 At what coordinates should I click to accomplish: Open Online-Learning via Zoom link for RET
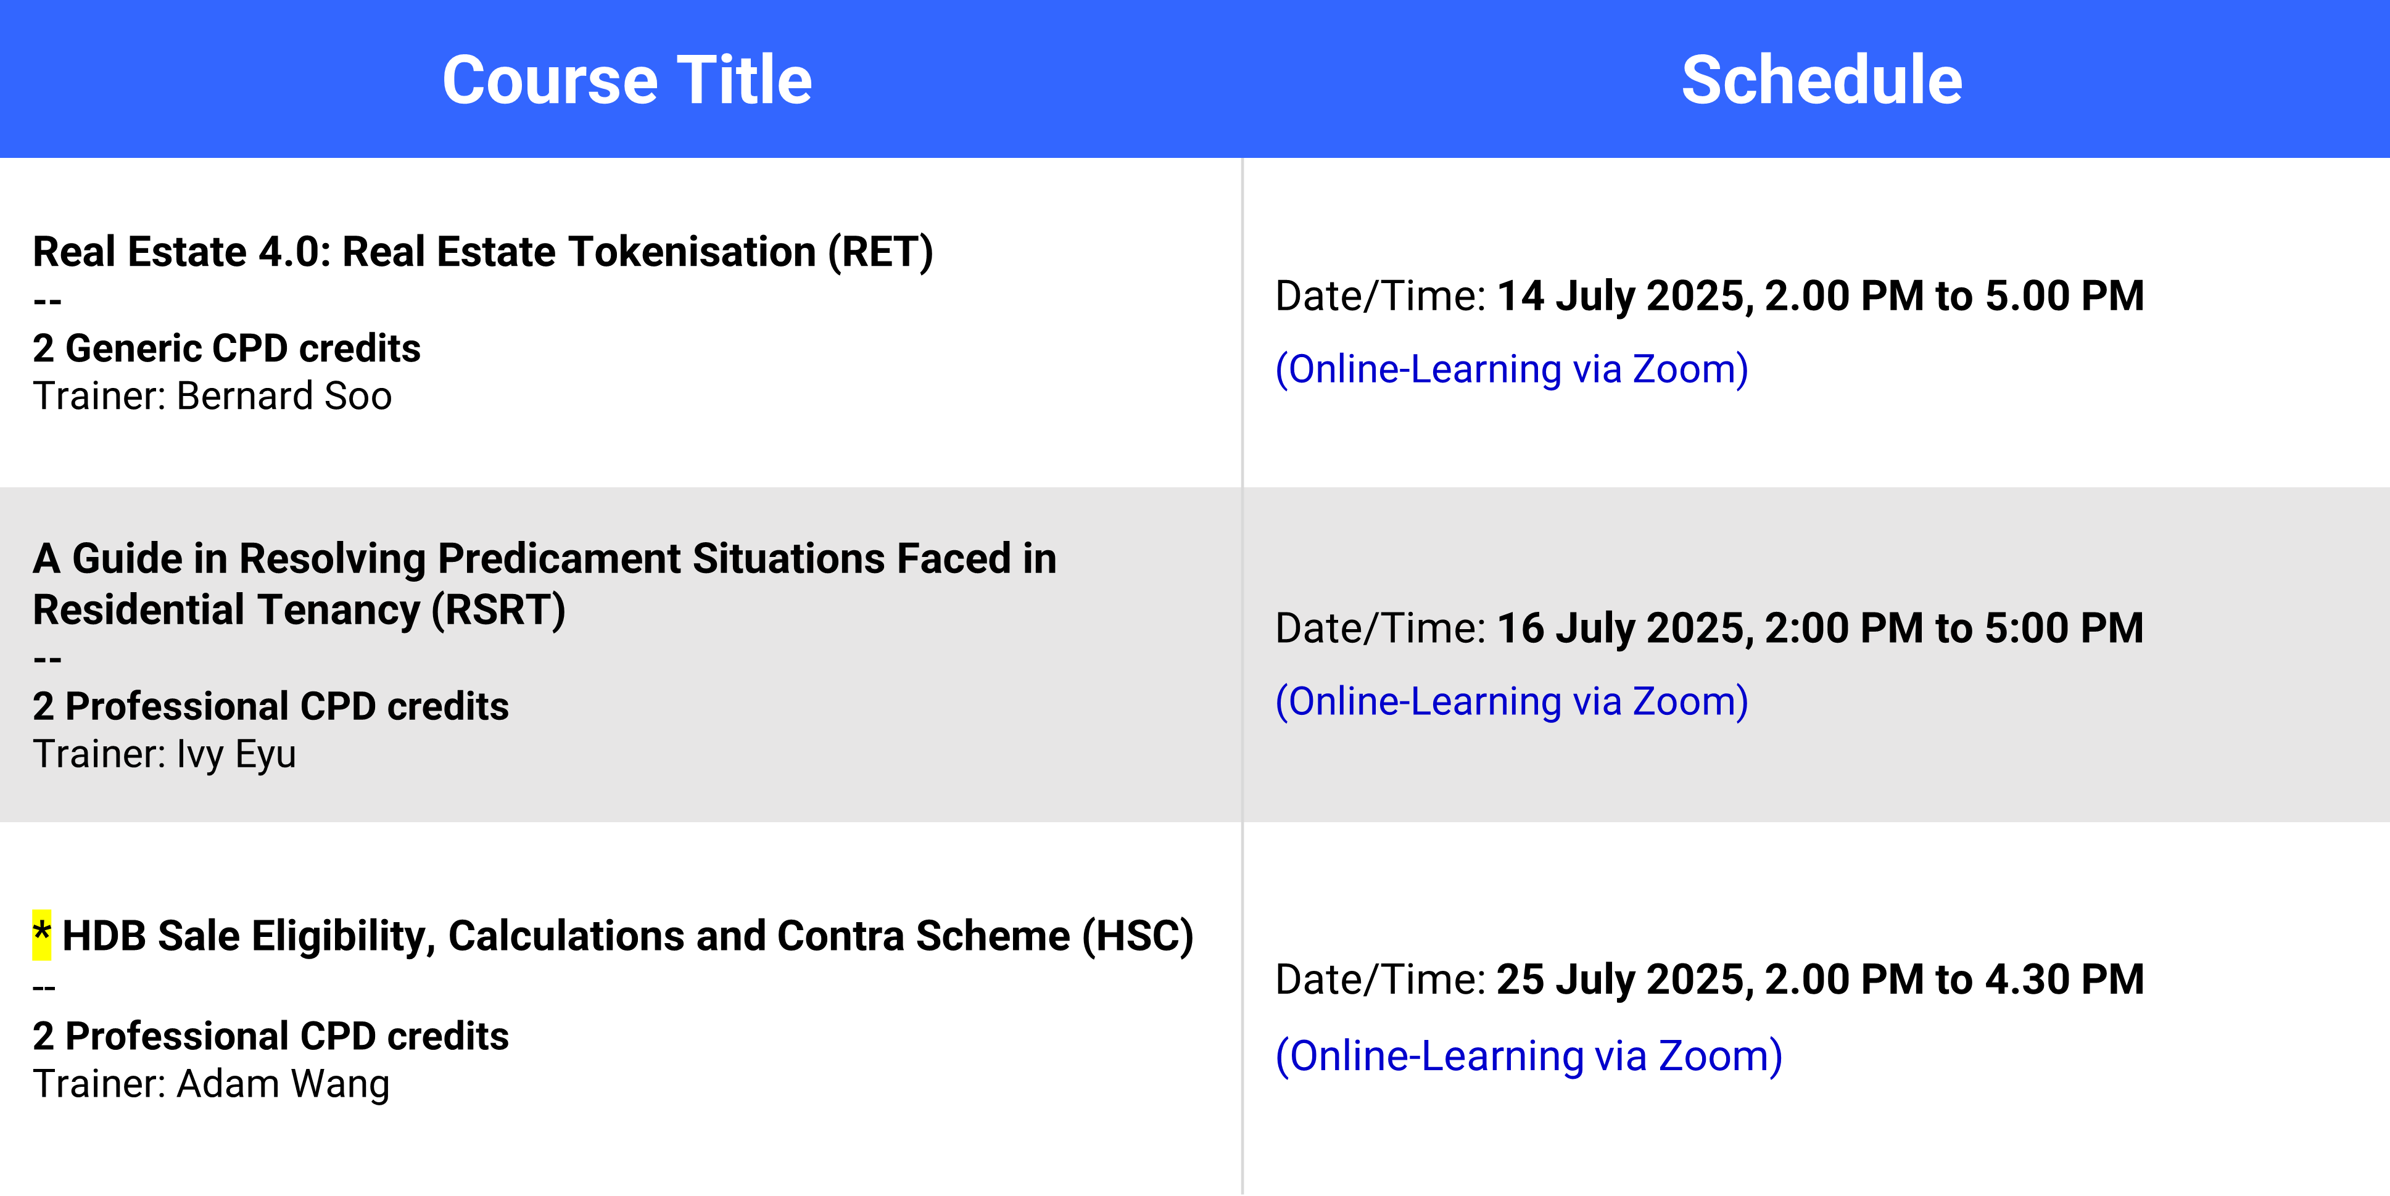(1511, 369)
